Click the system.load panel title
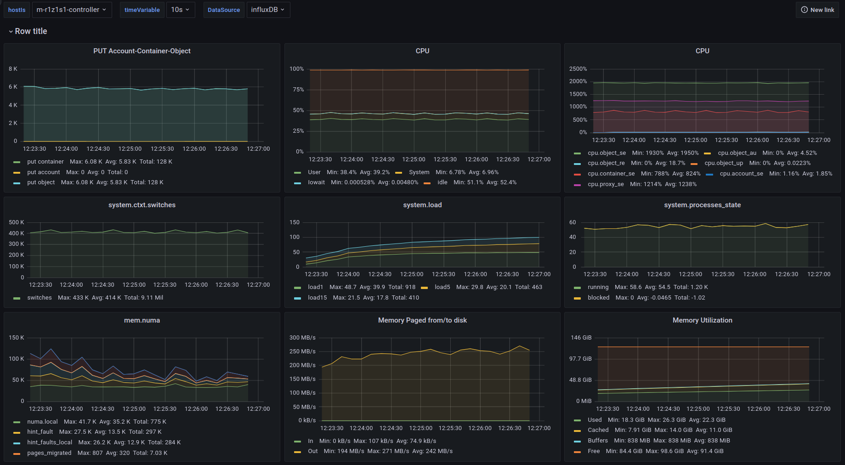Image resolution: width=845 pixels, height=465 pixels. [422, 205]
